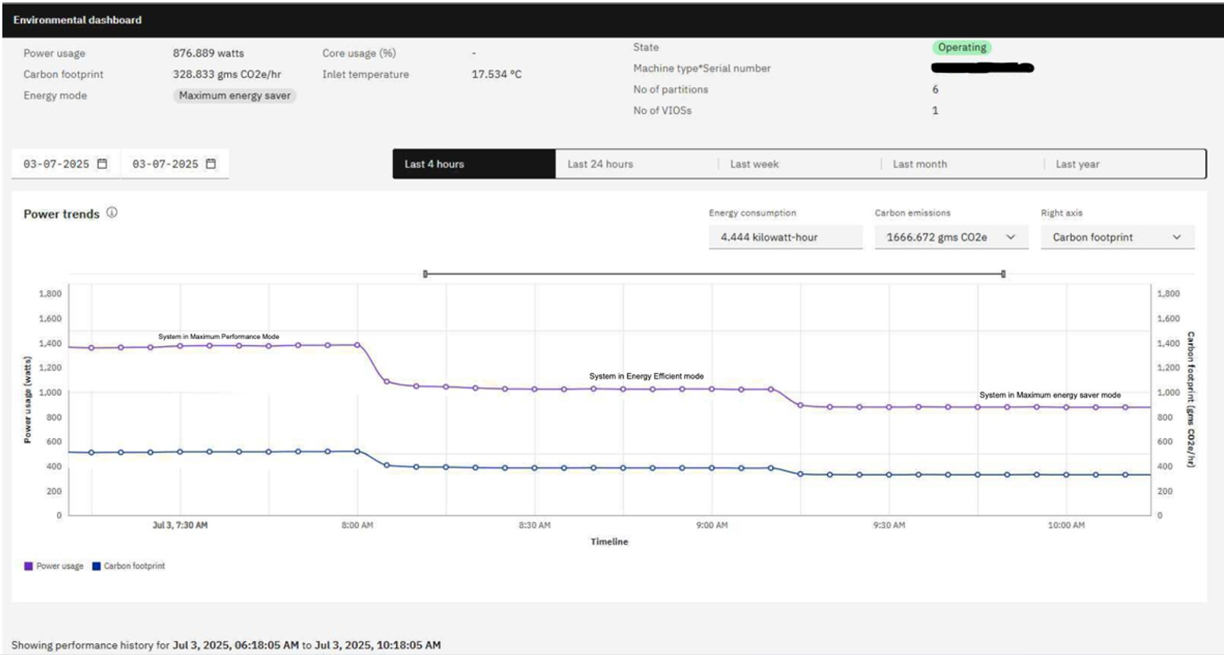Select the Last month time range
Viewport: 1224px width, 655px height.
[x=920, y=164]
